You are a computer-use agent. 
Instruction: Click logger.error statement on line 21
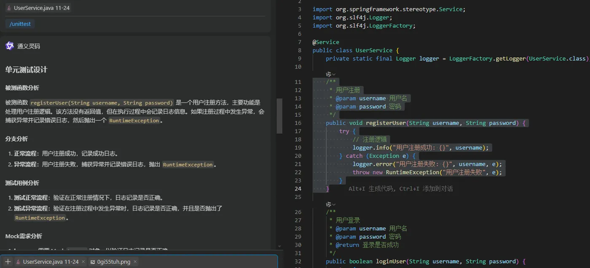click(x=427, y=164)
